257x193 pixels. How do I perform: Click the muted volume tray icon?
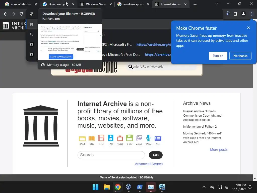(x=226, y=187)
